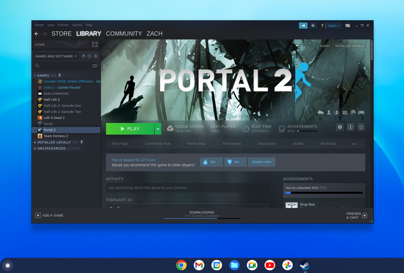Open the COMMUNITY tab
404x273 pixels.
point(124,34)
